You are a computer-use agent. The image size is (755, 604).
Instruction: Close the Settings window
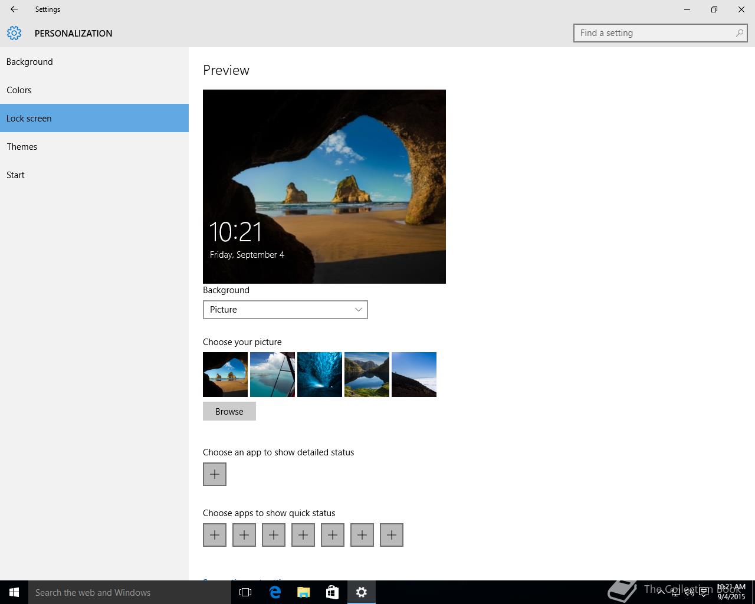point(741,9)
